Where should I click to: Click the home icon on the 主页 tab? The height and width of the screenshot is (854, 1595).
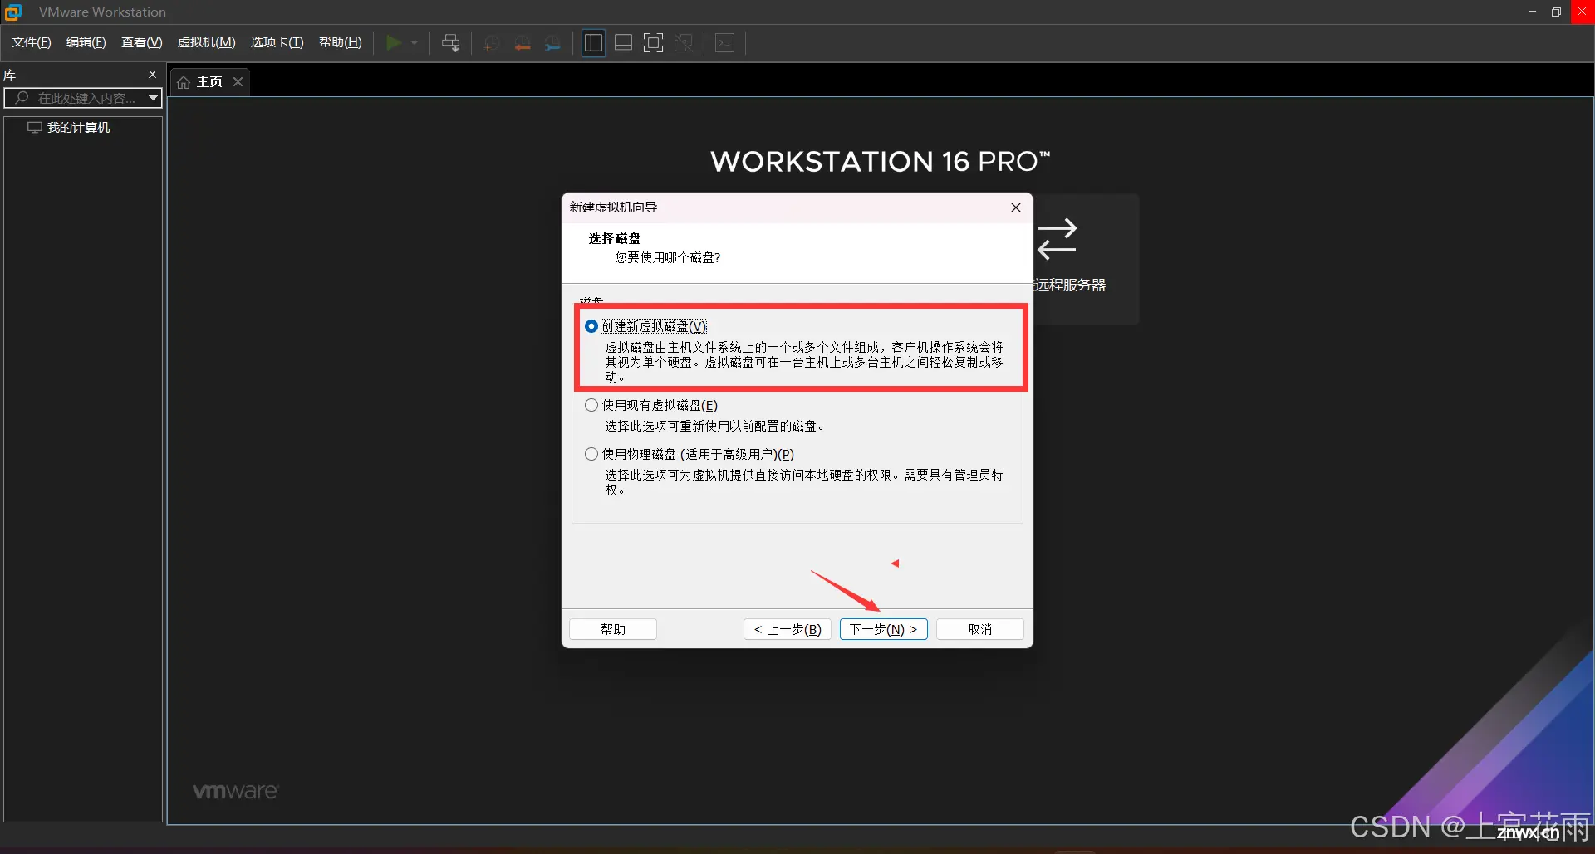(x=184, y=82)
